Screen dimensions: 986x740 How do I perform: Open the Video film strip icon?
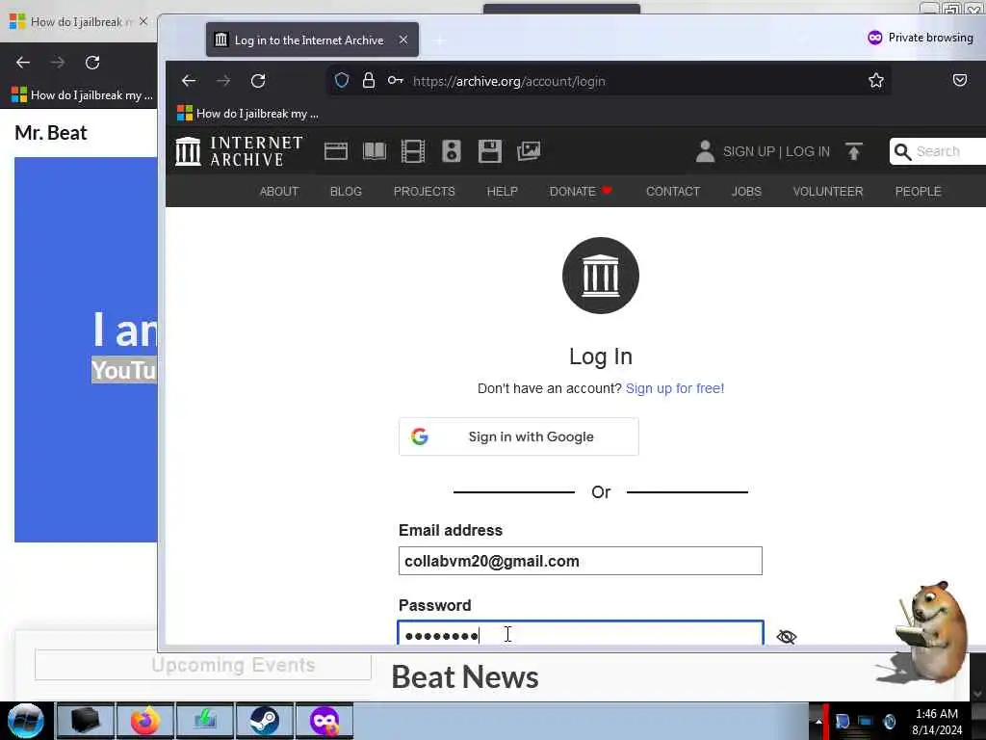coord(412,151)
